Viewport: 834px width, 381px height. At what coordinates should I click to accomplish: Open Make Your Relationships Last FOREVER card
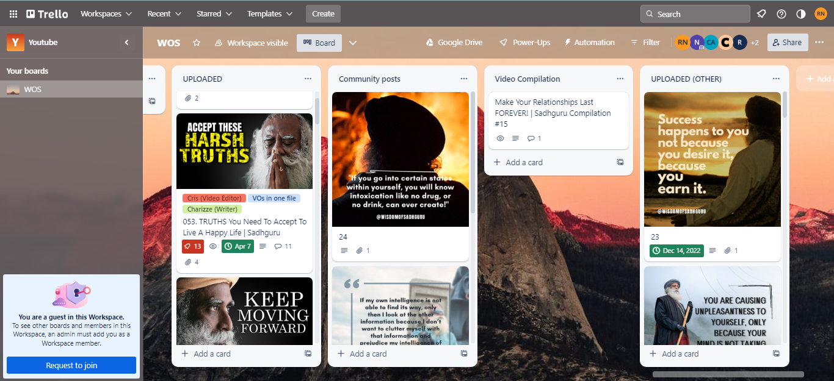tap(559, 121)
